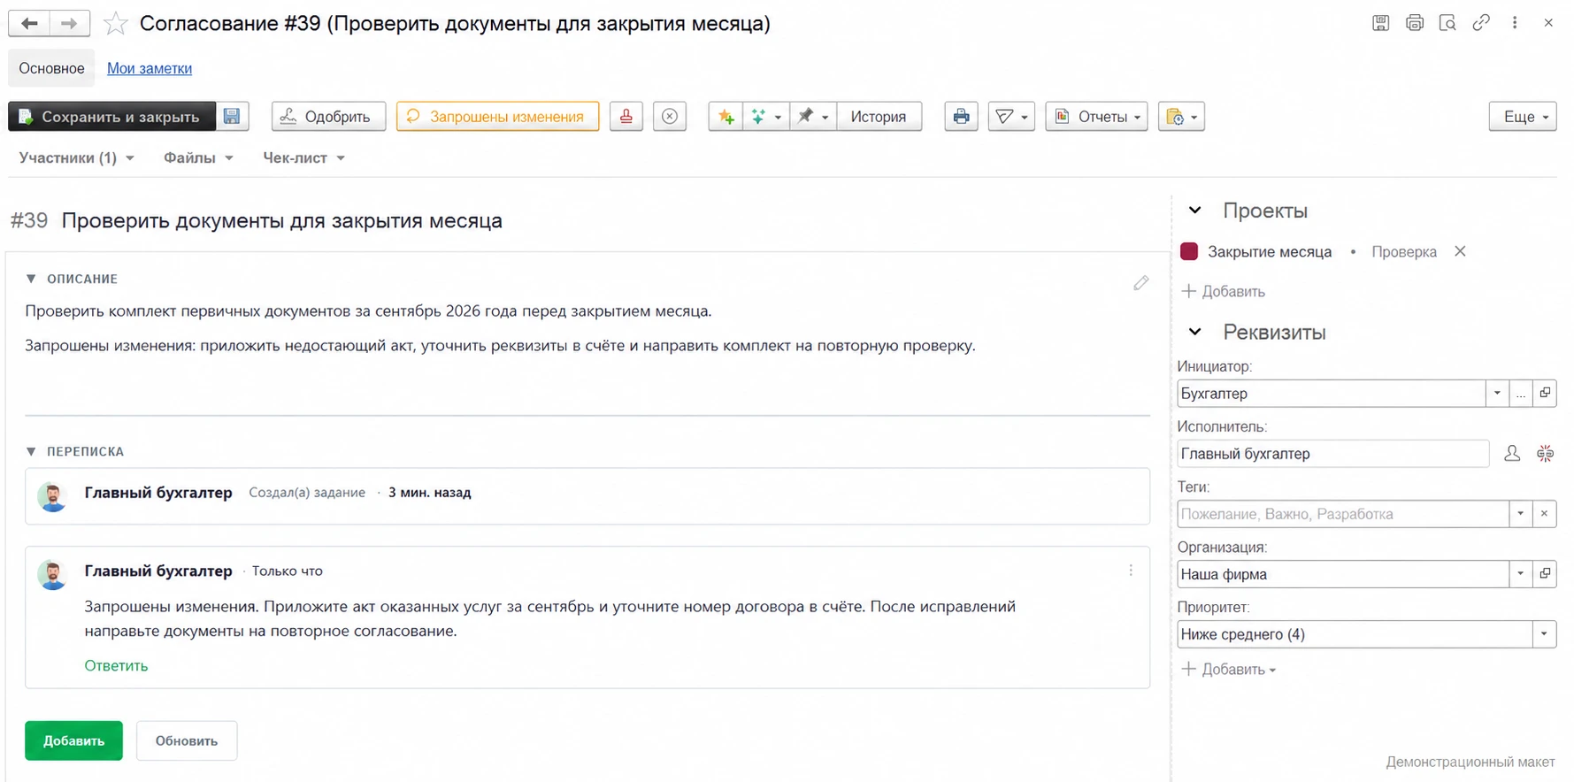Reply to the comment via the Ответить link
The image size is (1574, 782).
tap(116, 665)
